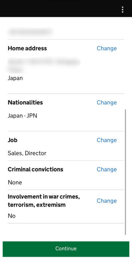This screenshot has width=132, height=263.
Task: Click the blurred text above Home address
Action: 30,32
